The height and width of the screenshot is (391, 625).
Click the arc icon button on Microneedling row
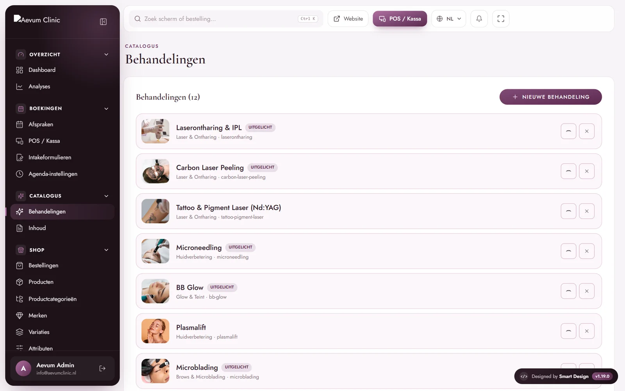[568, 251]
